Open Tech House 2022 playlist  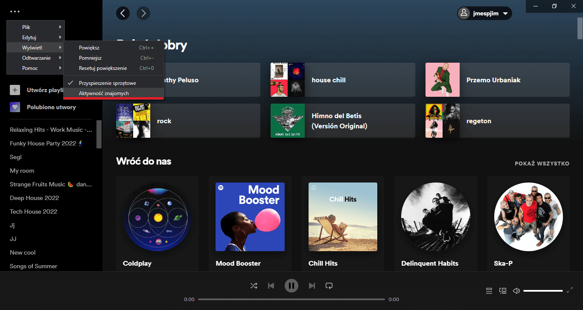pyautogui.click(x=34, y=211)
